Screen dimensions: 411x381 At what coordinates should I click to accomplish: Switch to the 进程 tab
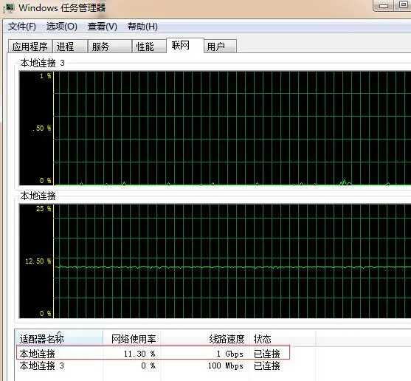click(x=69, y=47)
